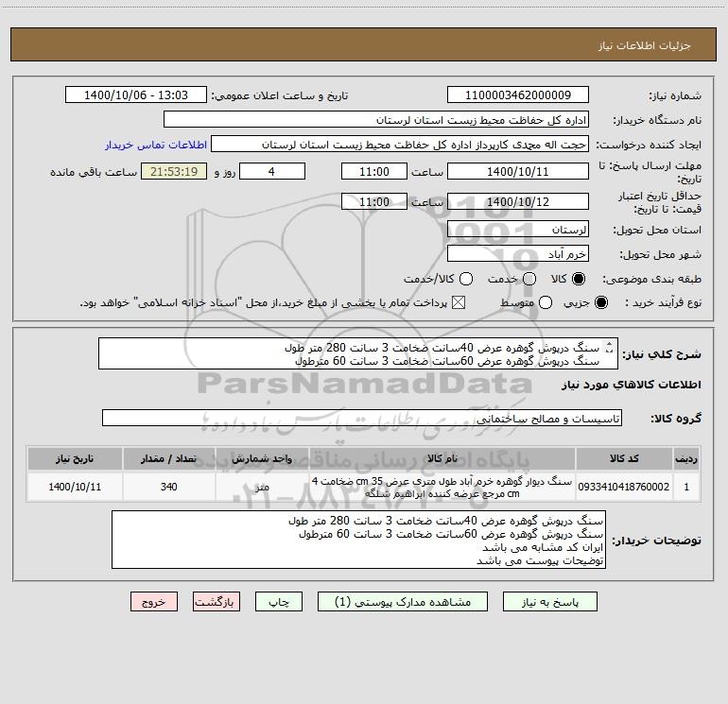Click the price validity date 1400/10/12 field

tap(518, 201)
